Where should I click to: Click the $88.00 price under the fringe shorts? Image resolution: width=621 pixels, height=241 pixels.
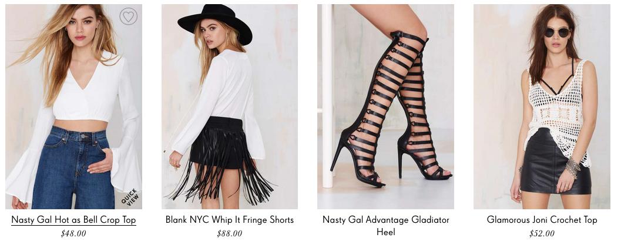pos(230,233)
